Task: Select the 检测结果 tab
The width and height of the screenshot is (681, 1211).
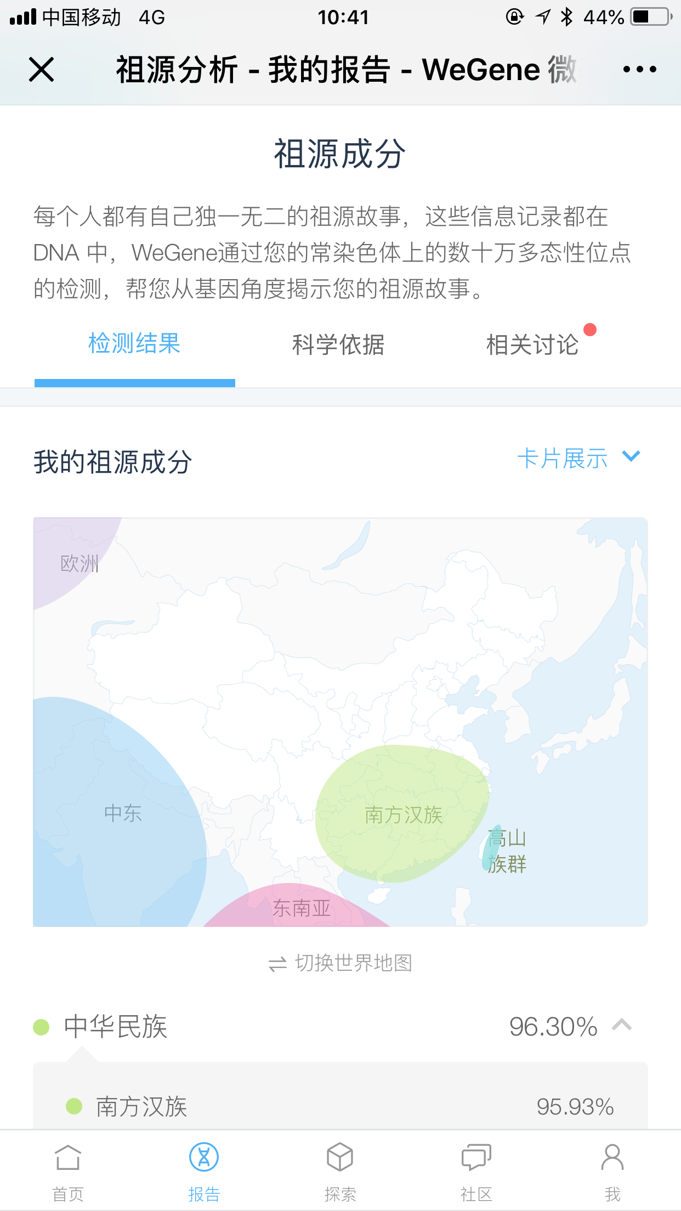Action: point(135,344)
